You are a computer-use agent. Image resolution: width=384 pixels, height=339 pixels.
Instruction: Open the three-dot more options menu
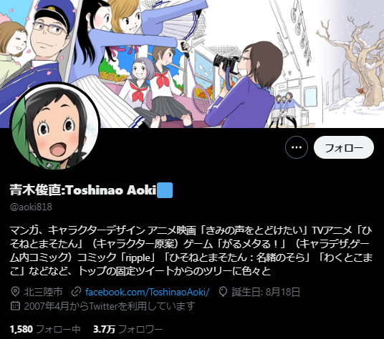point(297,147)
